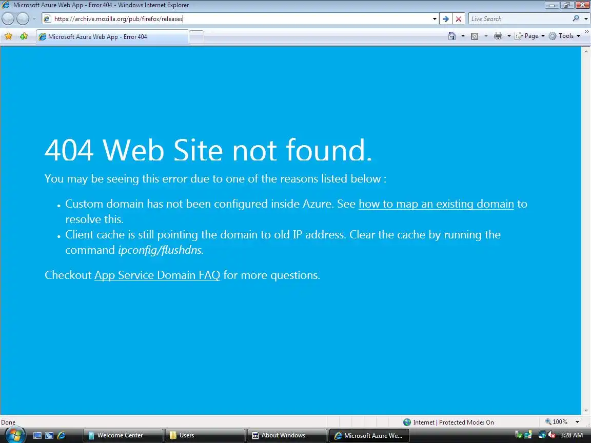Screen dimensions: 591x443
Task: Click Internet Protected Mode status zone
Action: pyautogui.click(x=448, y=422)
